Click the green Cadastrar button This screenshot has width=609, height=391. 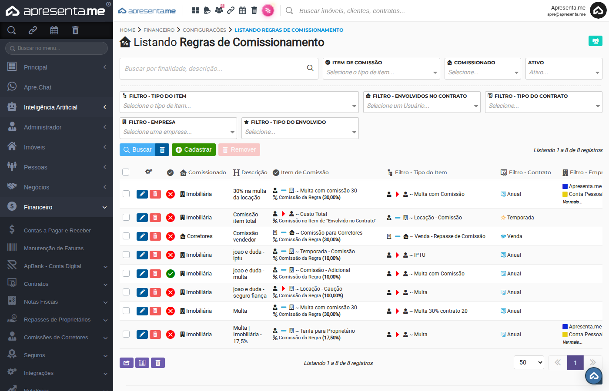coord(194,149)
